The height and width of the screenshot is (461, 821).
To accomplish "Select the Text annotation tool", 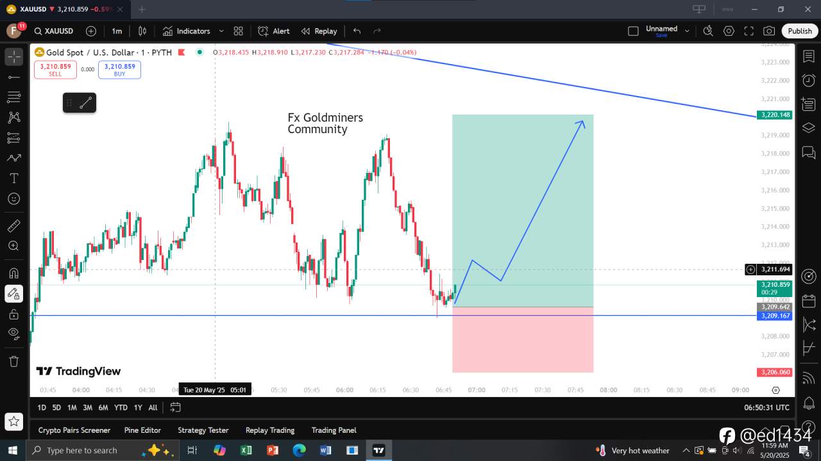I will 14,178.
